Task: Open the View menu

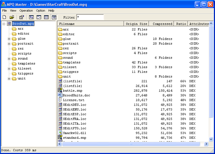Action: (x=13, y=11)
